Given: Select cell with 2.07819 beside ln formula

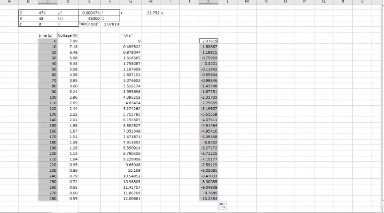Looking at the screenshot, I should click(x=110, y=24).
